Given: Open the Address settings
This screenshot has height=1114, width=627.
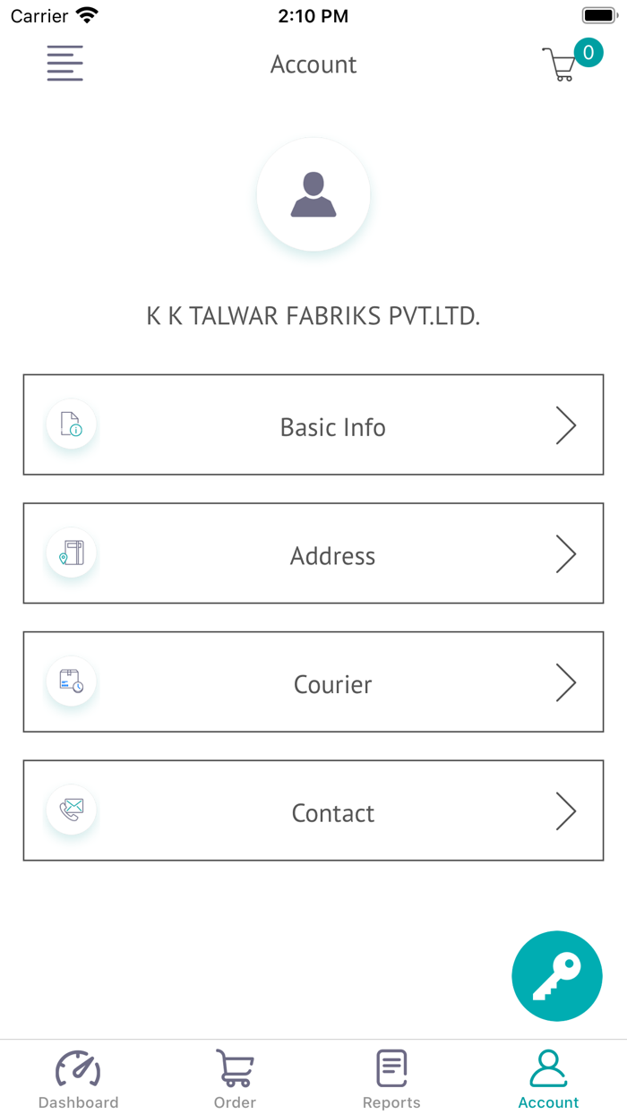Looking at the screenshot, I should pos(313,553).
